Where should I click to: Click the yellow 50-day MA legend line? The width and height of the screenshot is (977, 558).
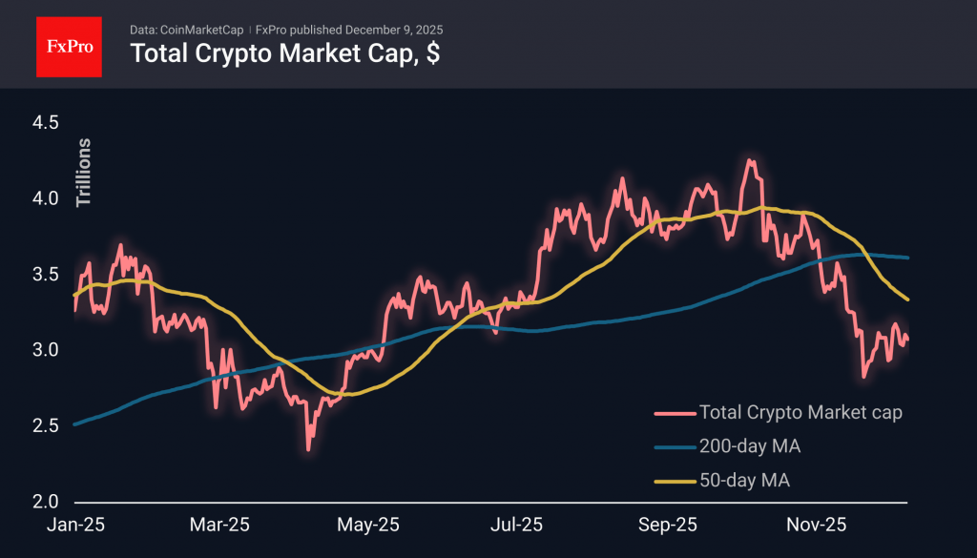[674, 482]
